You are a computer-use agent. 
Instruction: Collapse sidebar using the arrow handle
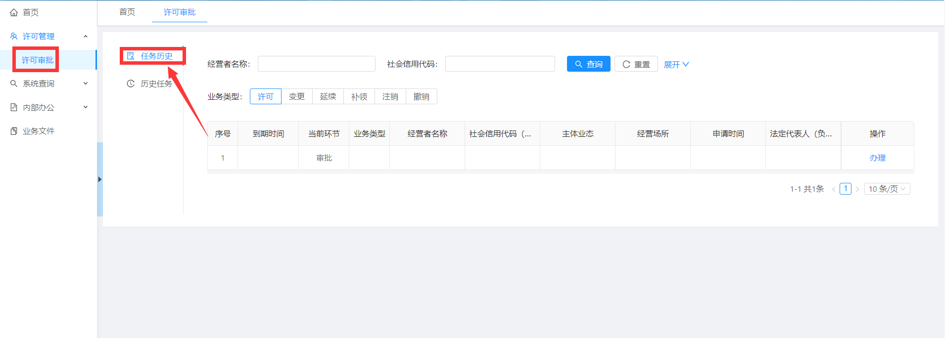tap(99, 179)
